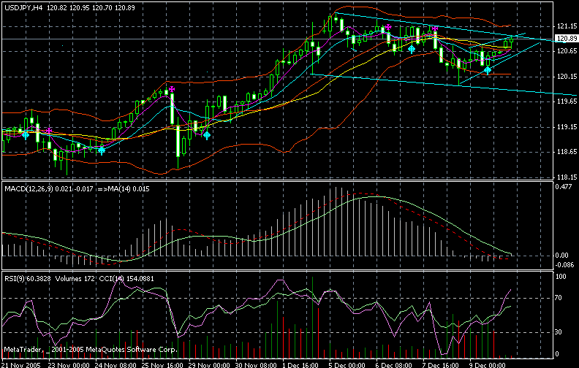Click the 119.15 price axis label

click(567, 127)
